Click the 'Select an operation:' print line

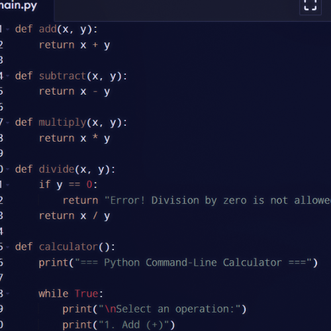[x=154, y=309]
